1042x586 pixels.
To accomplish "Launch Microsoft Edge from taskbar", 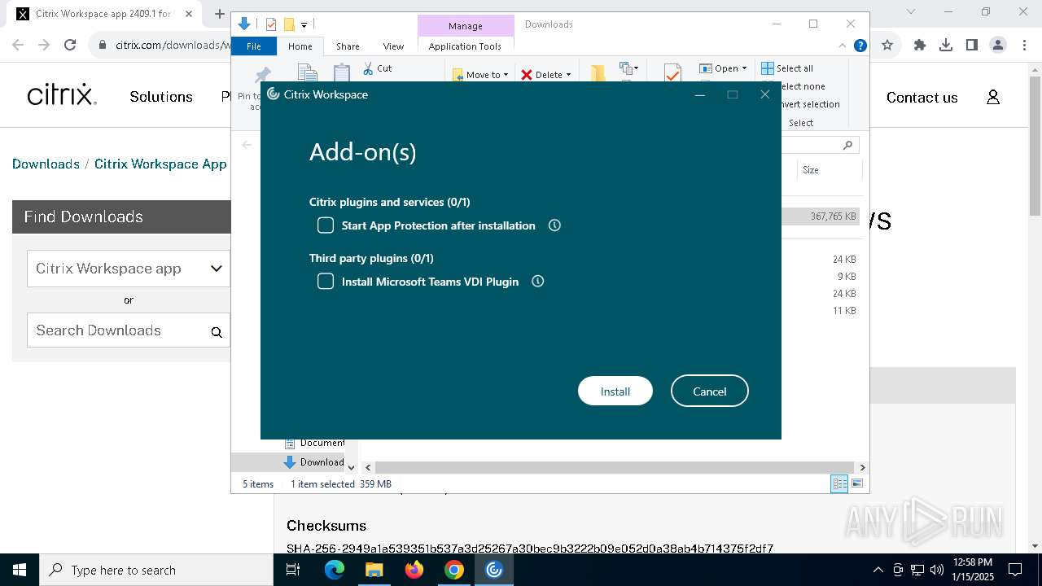I will tap(335, 570).
